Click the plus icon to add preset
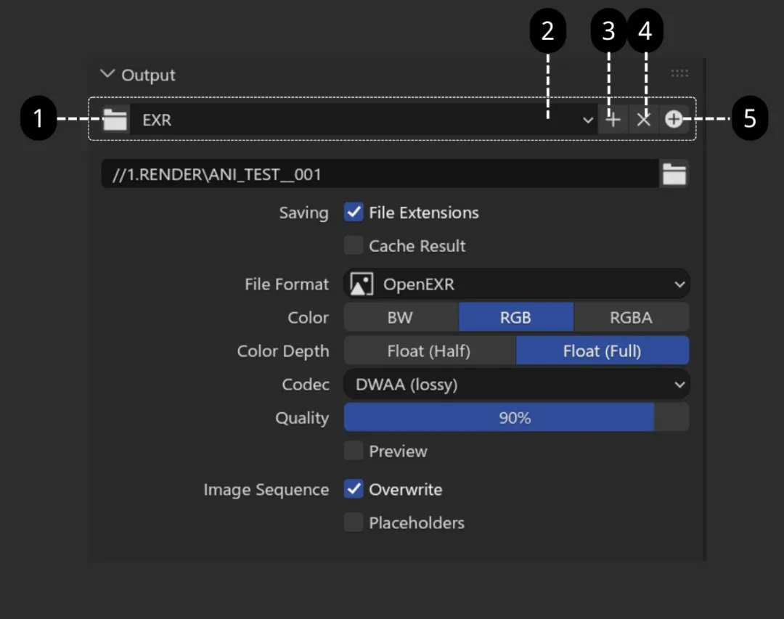Viewport: 784px width, 619px height. (x=613, y=120)
